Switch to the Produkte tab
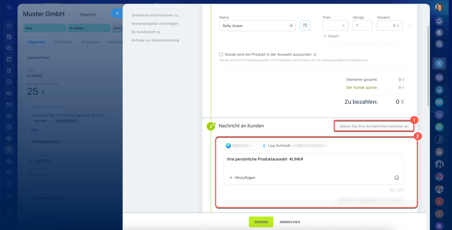The image size is (452, 230). point(63,42)
